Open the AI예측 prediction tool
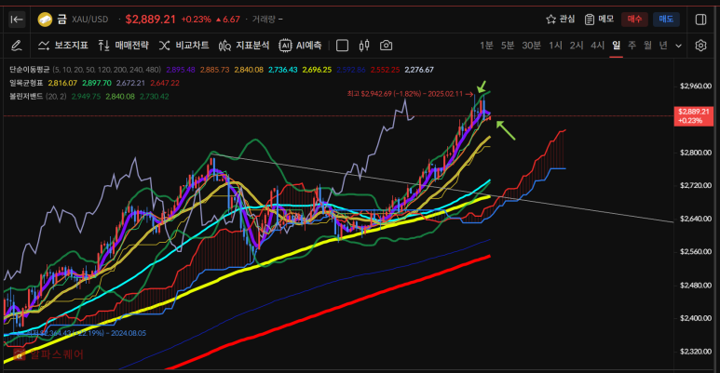The height and width of the screenshot is (373, 720). tap(300, 46)
